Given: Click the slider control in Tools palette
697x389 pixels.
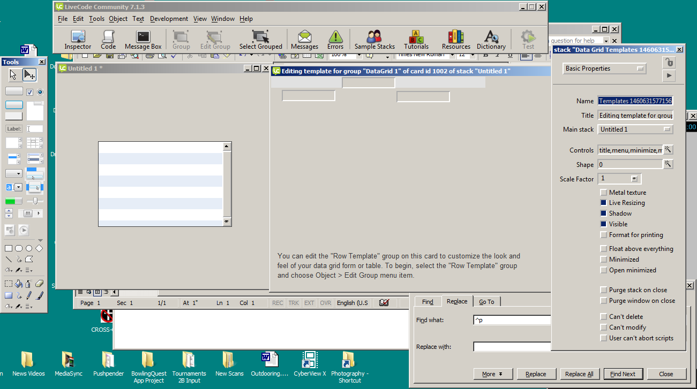Looking at the screenshot, I should point(35,201).
